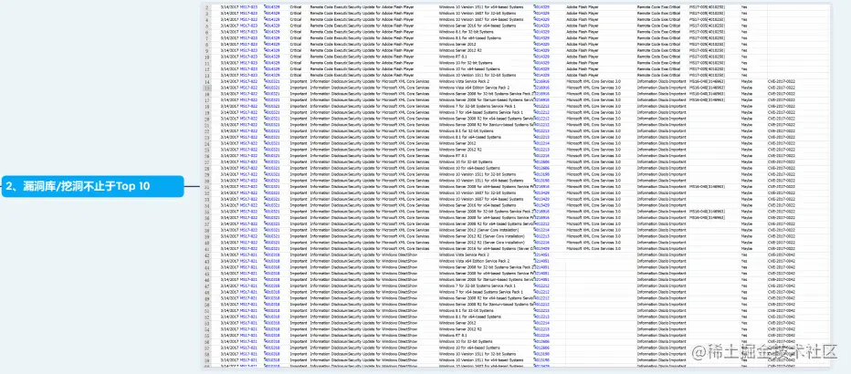Select Windows RT 8.1 cell in row 10
Viewport: 851px width, 374px height.
453,57
